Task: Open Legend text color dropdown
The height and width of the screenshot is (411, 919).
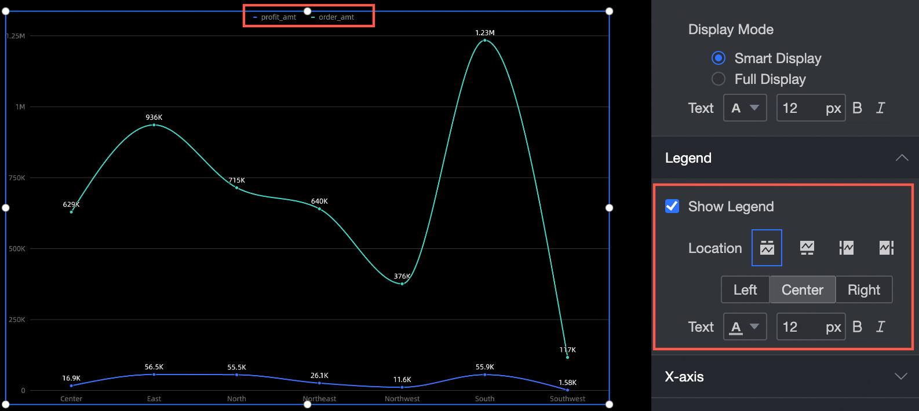Action: point(745,326)
